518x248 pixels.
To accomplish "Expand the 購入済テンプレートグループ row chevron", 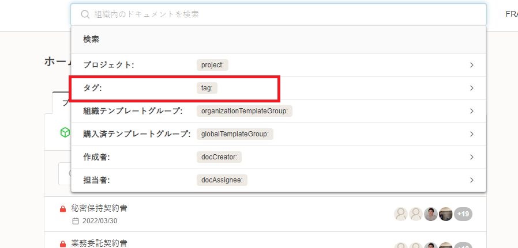I will point(471,134).
